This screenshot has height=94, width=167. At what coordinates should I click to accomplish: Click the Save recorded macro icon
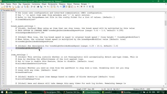(x=93, y=7)
